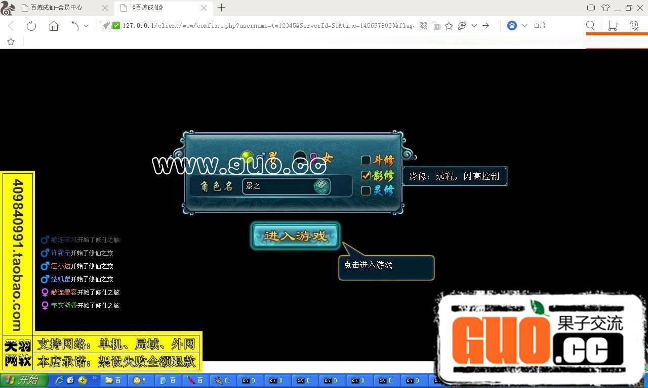Select the male (男) gender radio button

(247, 157)
